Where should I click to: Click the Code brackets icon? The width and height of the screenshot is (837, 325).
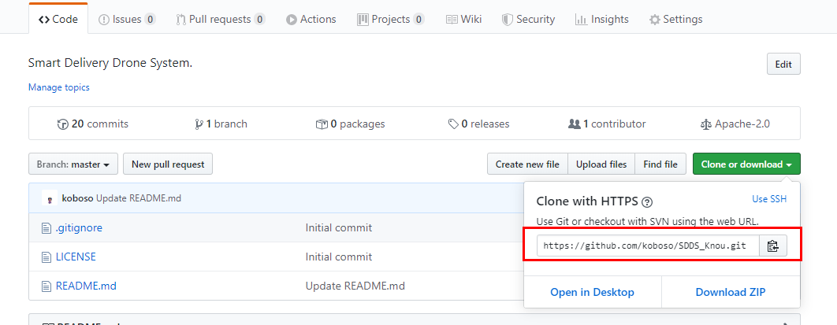[x=44, y=20]
